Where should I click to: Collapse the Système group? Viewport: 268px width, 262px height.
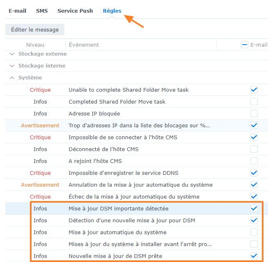(x=12, y=78)
